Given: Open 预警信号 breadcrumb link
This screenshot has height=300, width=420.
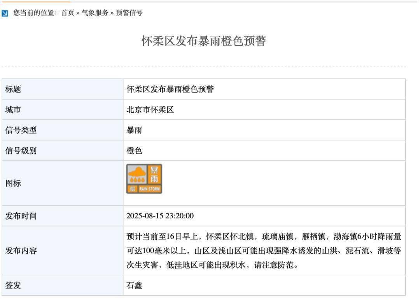Looking at the screenshot, I should [129, 13].
